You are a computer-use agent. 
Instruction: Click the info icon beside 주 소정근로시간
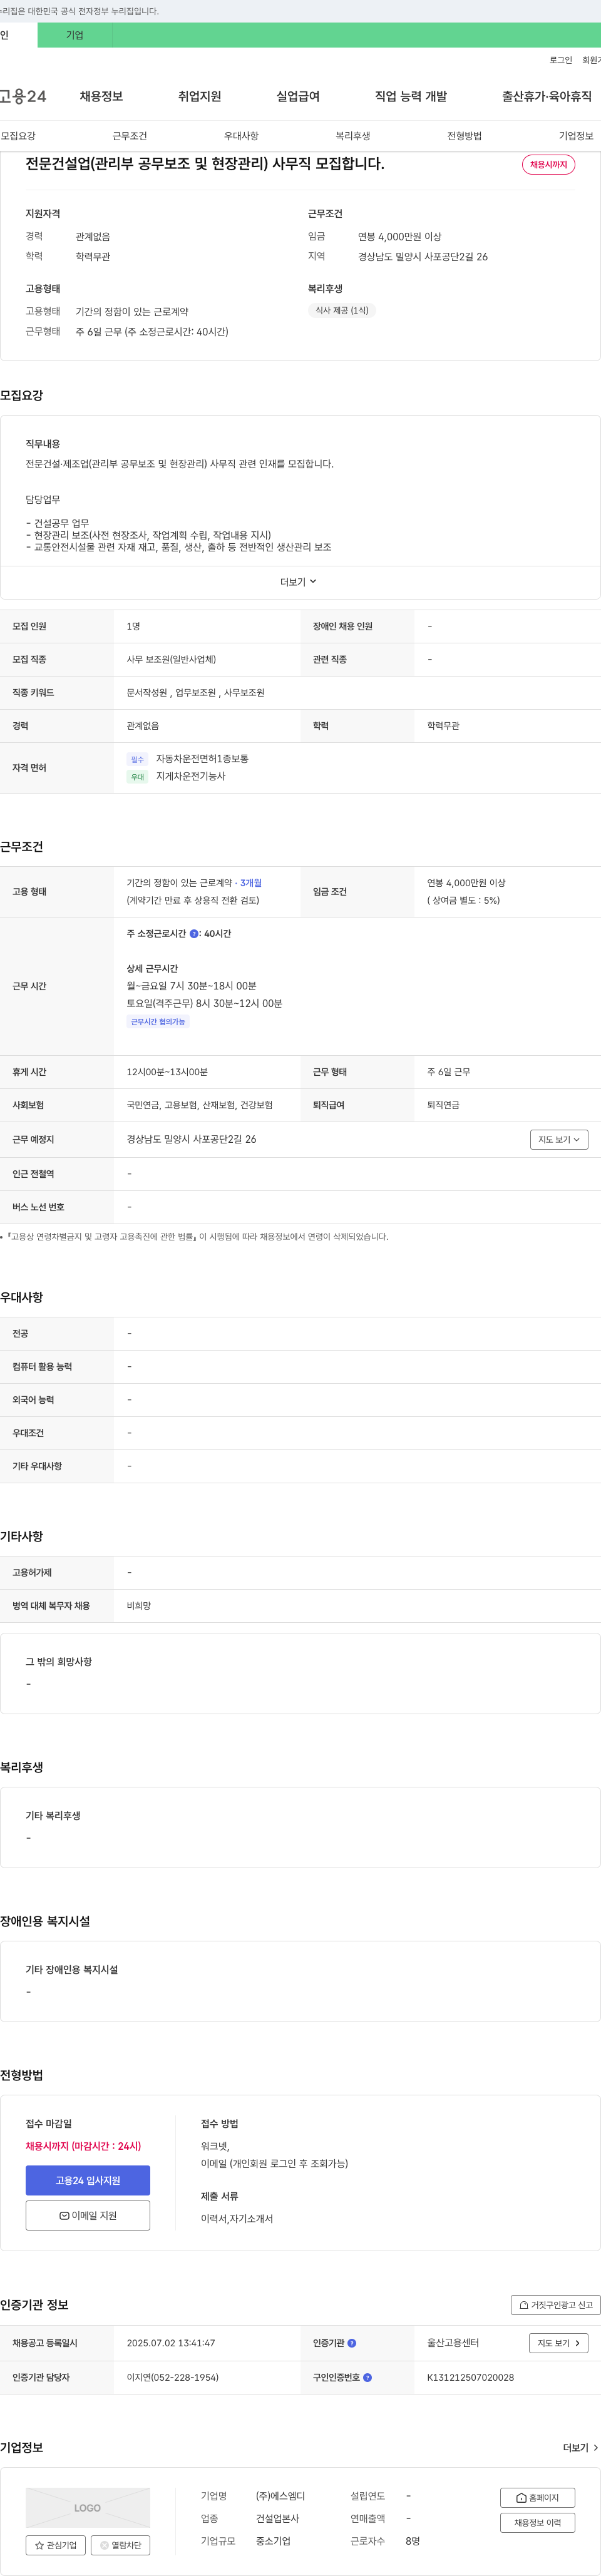coord(193,933)
